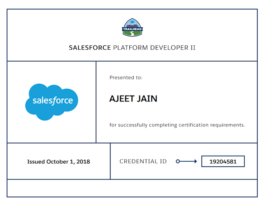261x204 pixels.
Task: Click the 'Presented to:' label
Action: coord(126,78)
